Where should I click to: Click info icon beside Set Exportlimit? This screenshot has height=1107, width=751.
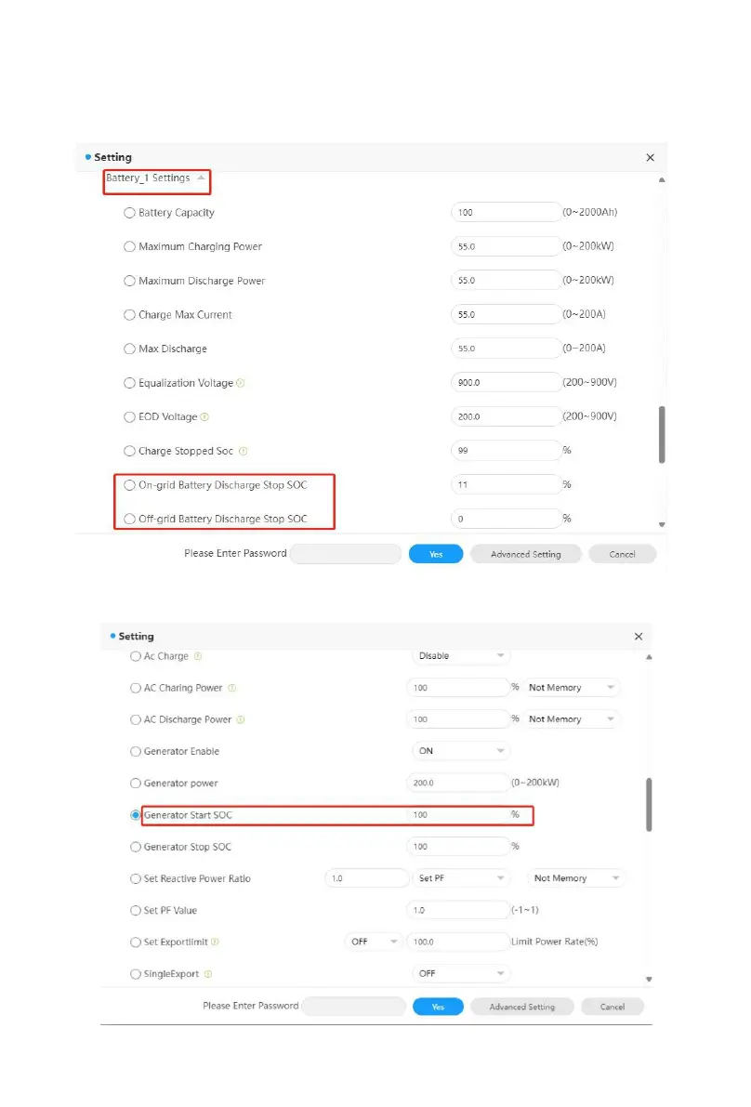215,942
